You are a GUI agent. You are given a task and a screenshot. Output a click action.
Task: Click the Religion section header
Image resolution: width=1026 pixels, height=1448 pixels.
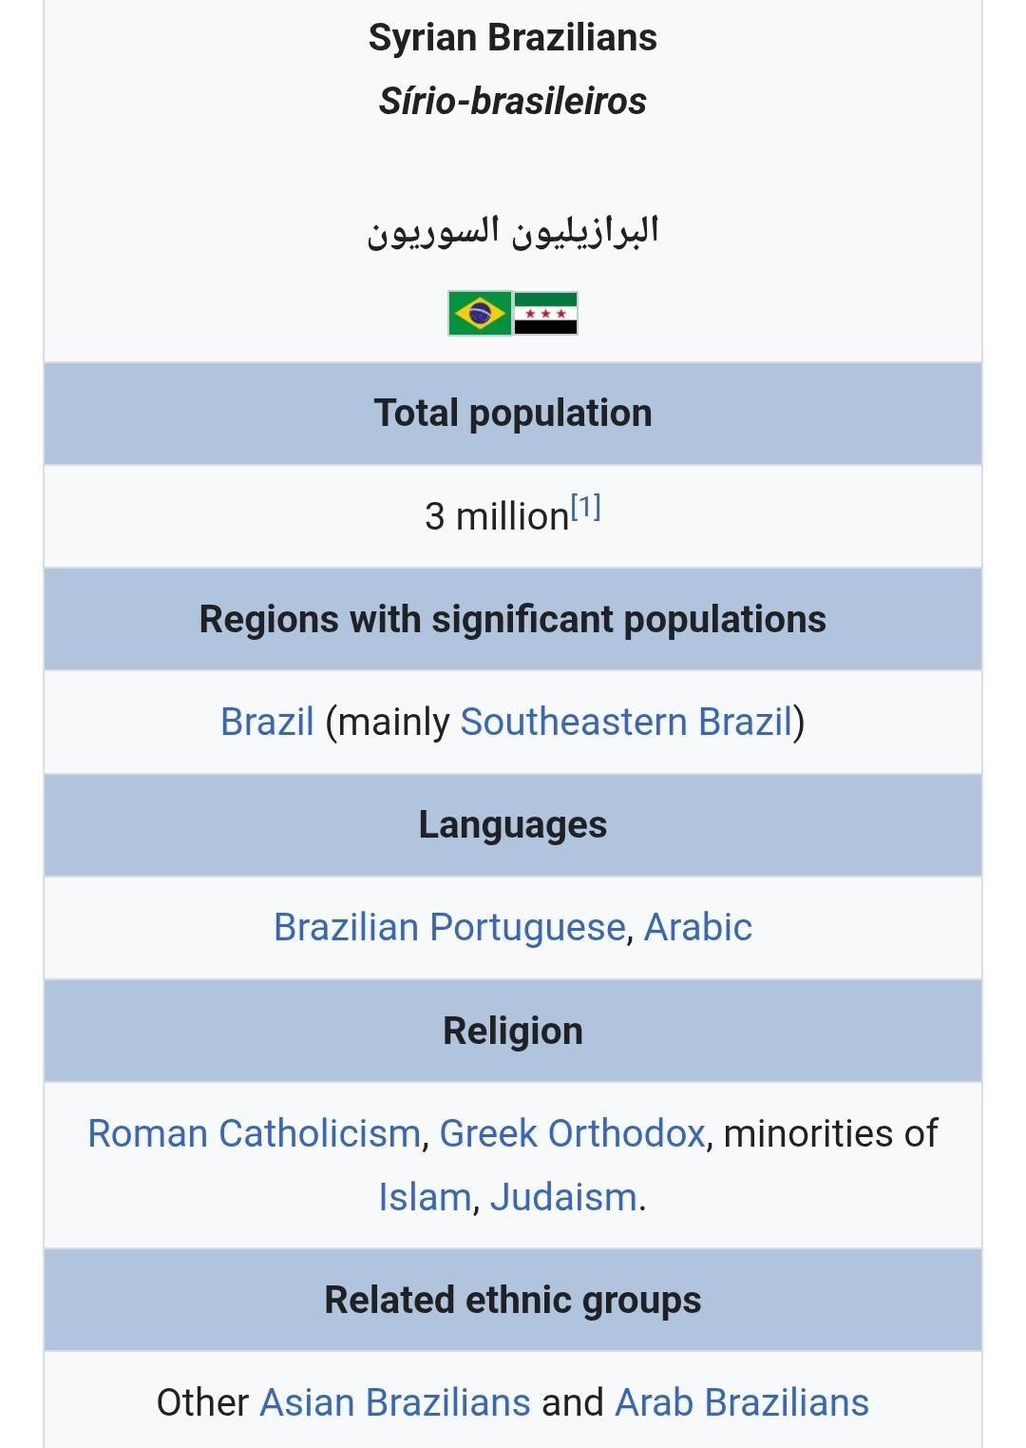513,1031
